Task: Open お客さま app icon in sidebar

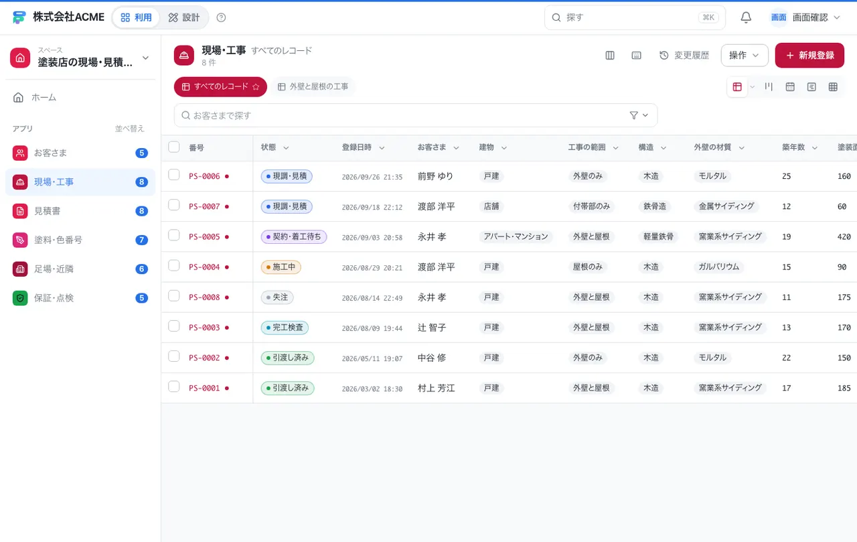Action: point(20,153)
